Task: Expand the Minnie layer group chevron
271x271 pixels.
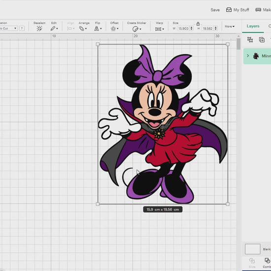Action: click(248, 56)
